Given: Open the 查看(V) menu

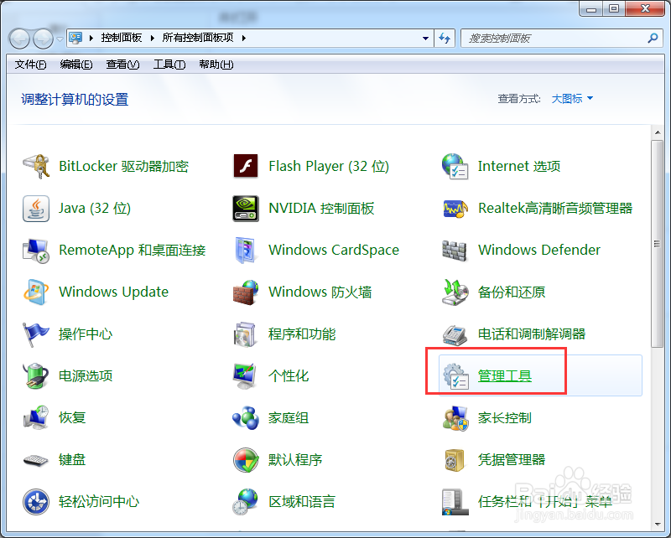Looking at the screenshot, I should (122, 65).
